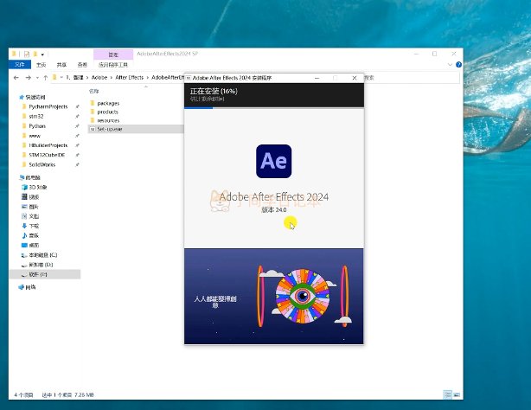Viewport: 531px width, 410px height.
Task: Open the packages folder
Action: pyautogui.click(x=107, y=103)
